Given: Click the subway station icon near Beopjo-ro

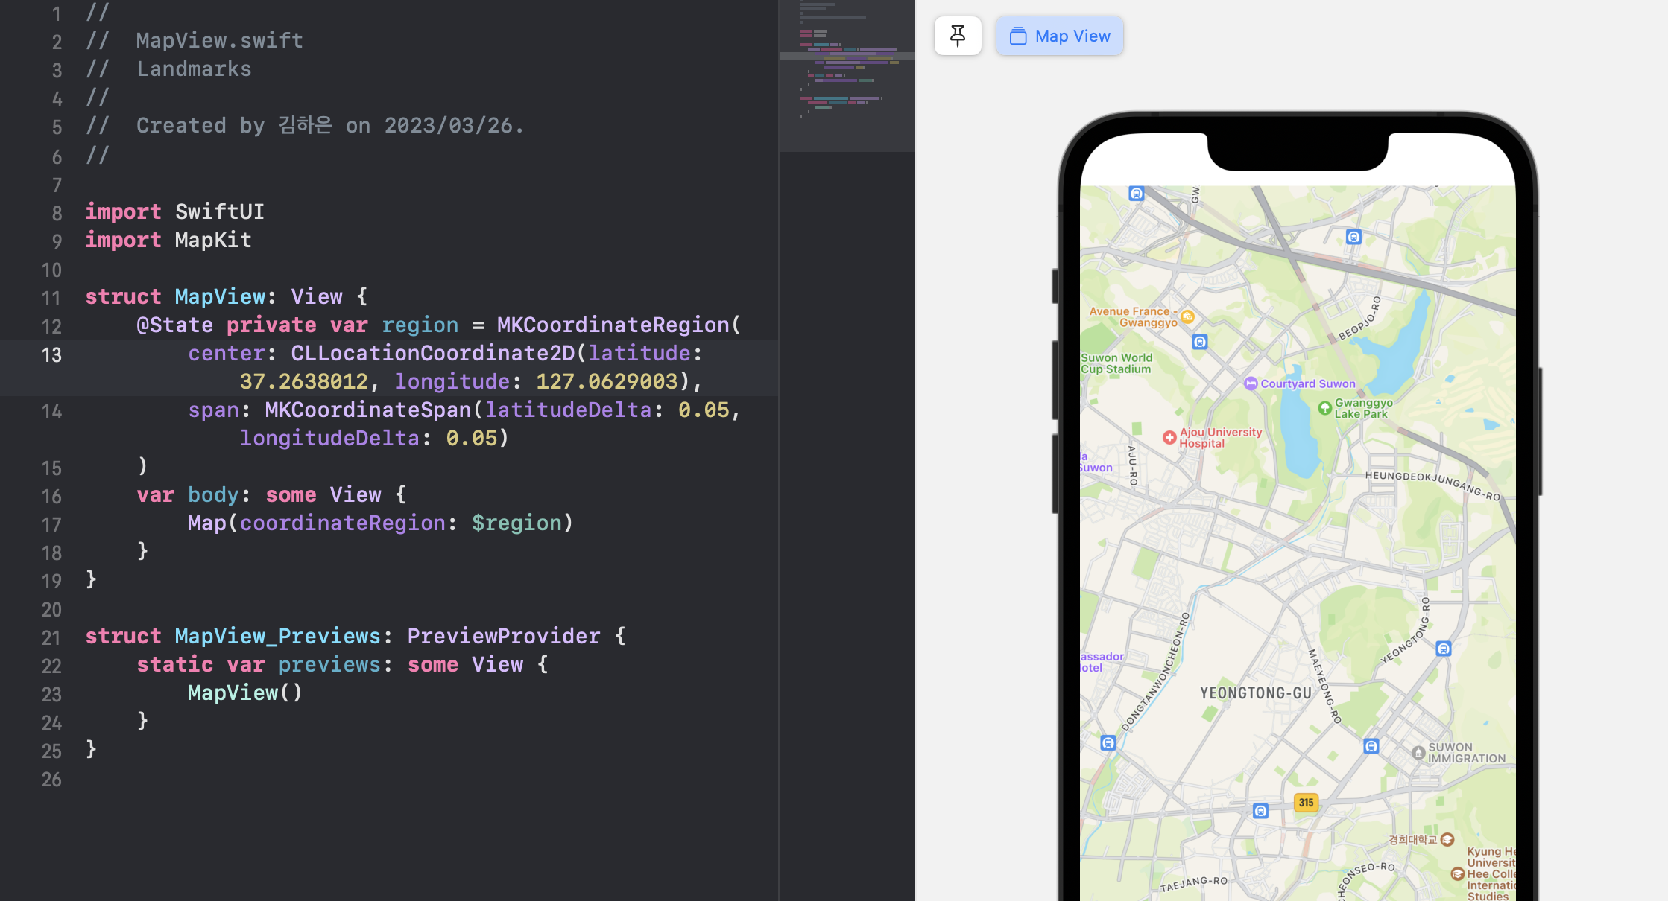Looking at the screenshot, I should click(1353, 237).
